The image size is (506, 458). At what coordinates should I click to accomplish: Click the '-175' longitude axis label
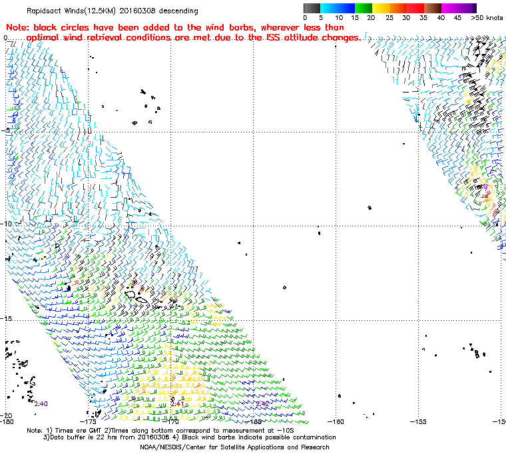88,421
